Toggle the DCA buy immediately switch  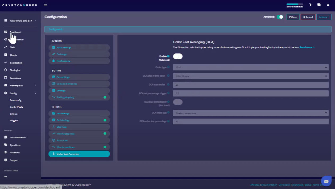tap(178, 102)
